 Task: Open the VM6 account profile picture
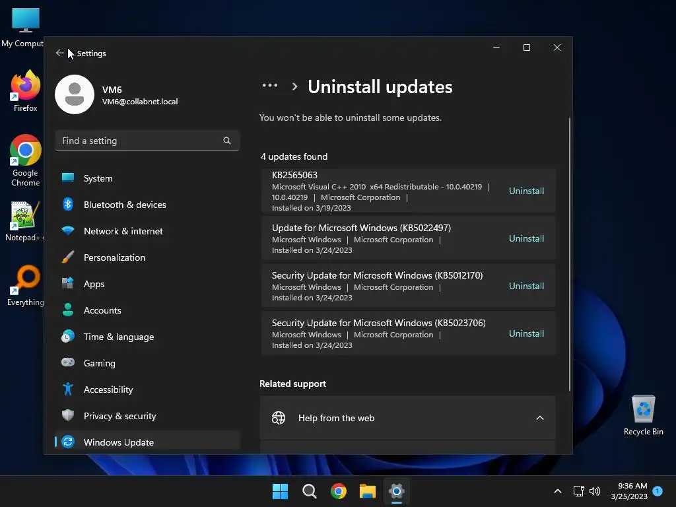coord(75,94)
